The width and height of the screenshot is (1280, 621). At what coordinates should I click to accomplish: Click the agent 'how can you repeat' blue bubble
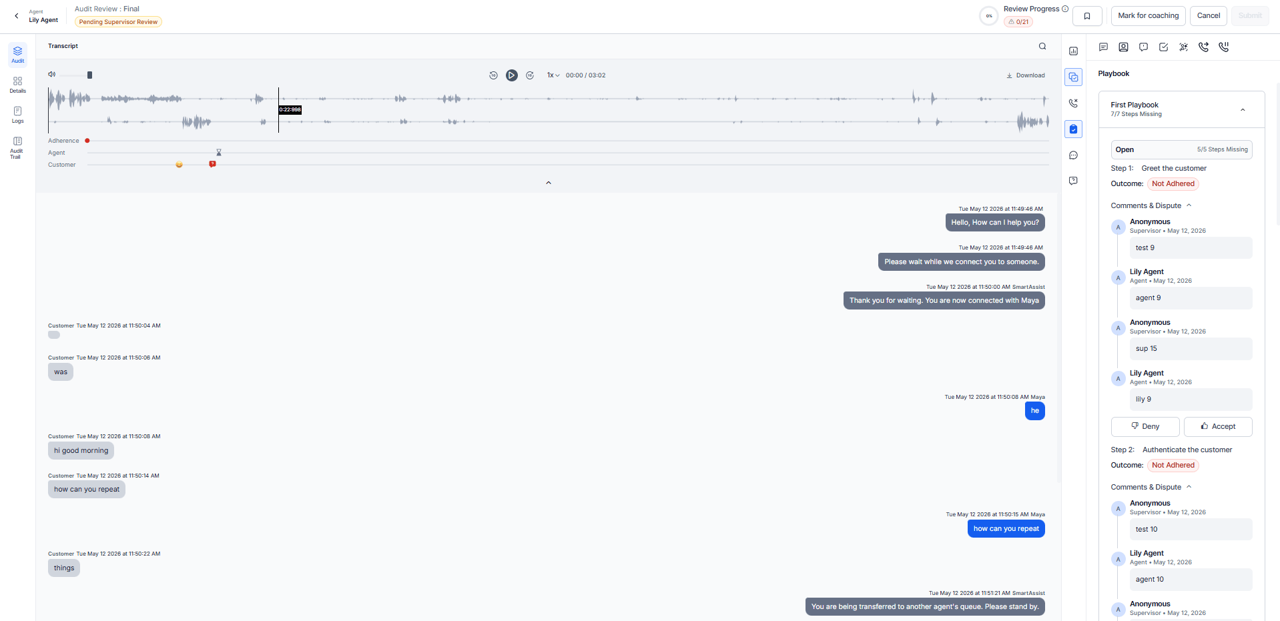point(1006,529)
